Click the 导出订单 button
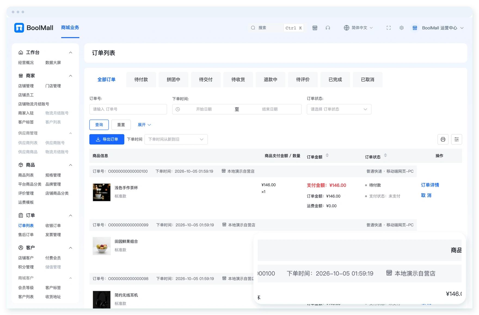Viewport: 479px width, 315px height. 107,139
